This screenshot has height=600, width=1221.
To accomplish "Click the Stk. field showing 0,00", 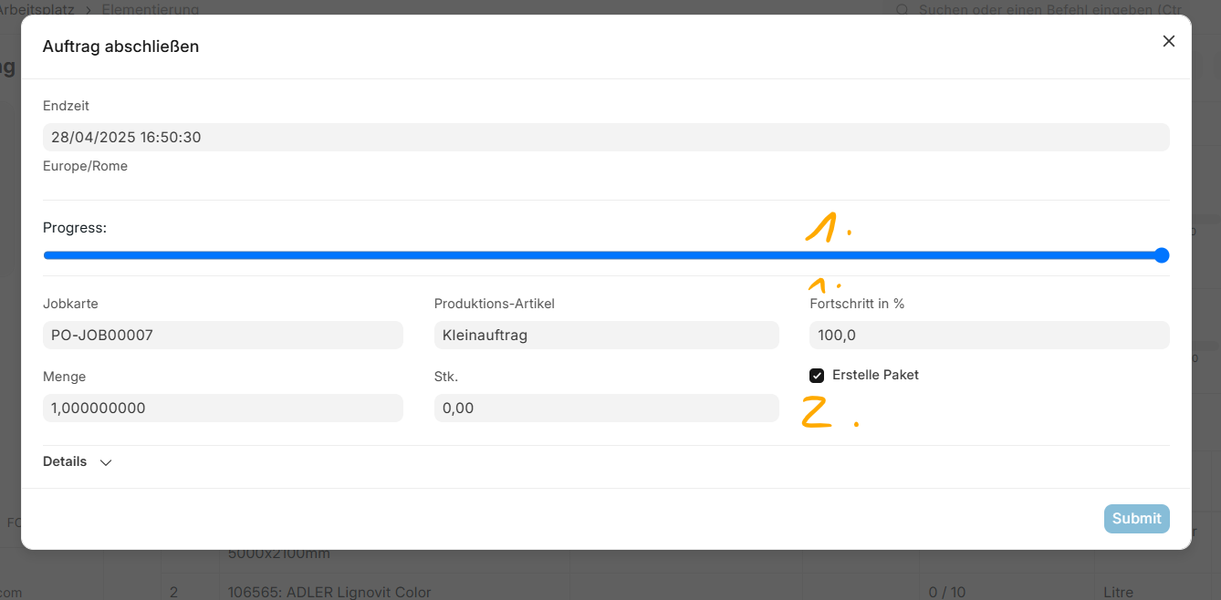I will click(606, 408).
